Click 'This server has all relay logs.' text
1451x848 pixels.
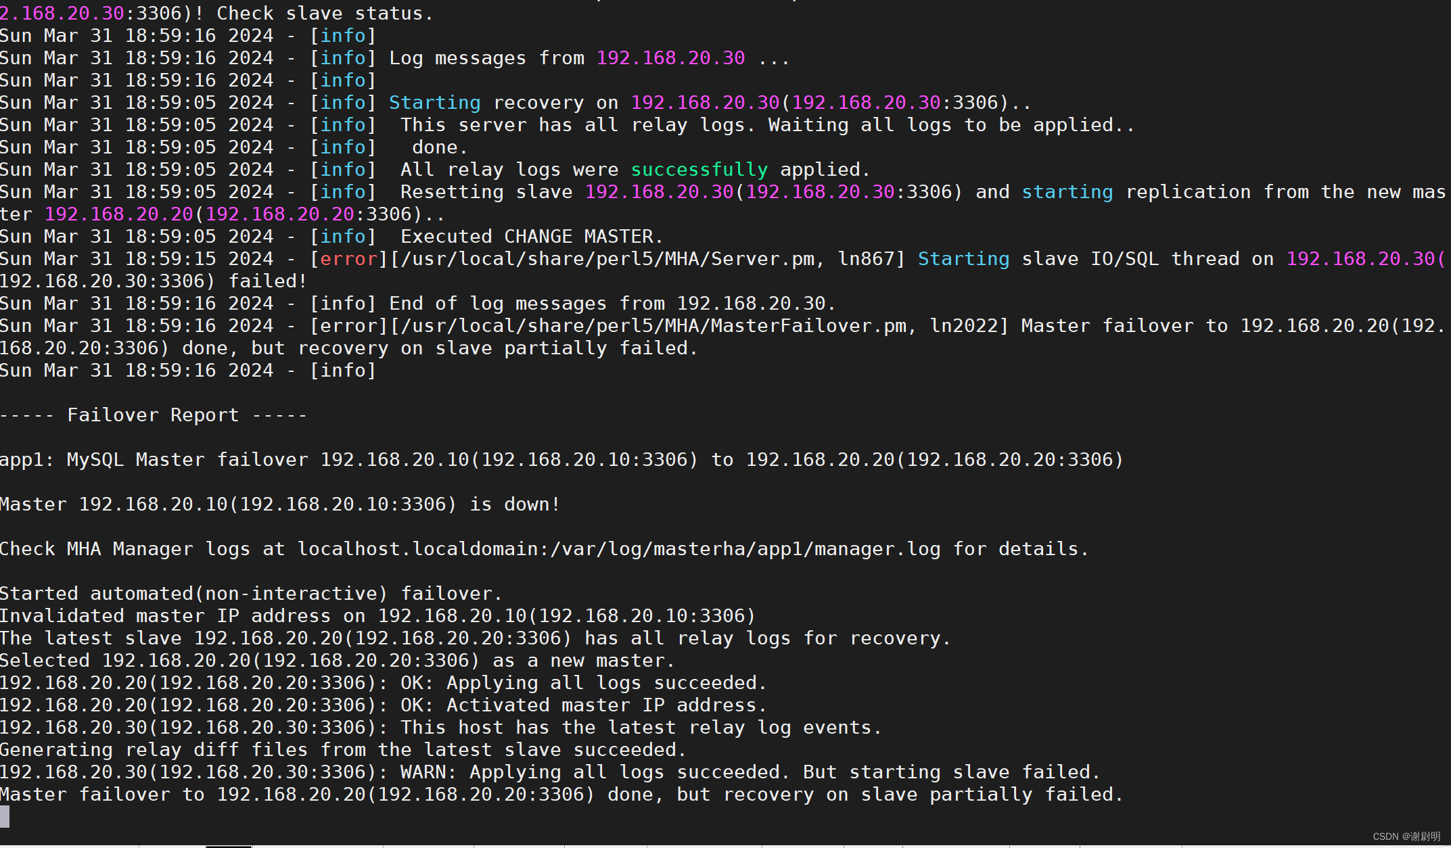577,125
